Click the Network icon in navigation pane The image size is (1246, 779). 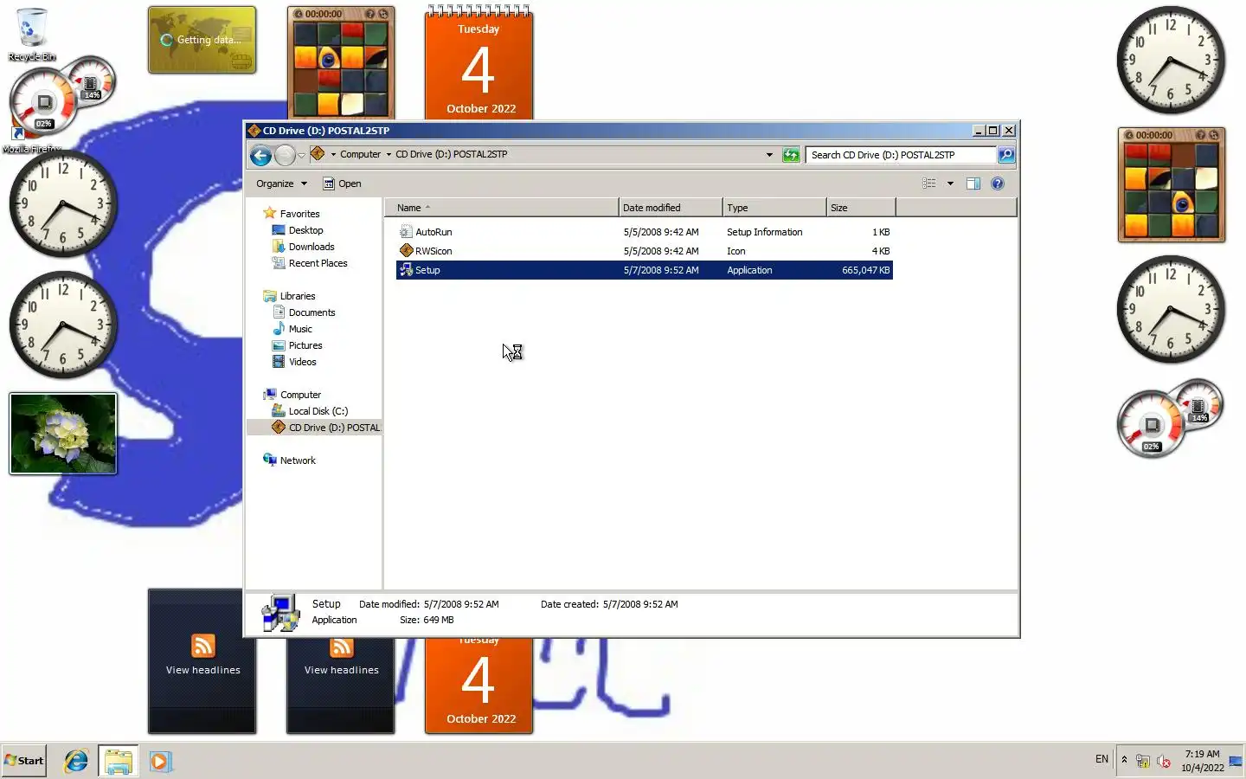tap(270, 460)
